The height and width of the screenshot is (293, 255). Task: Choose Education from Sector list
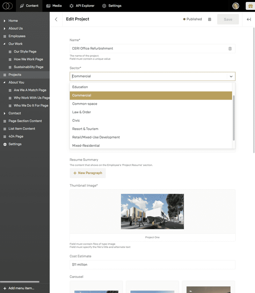click(151, 87)
